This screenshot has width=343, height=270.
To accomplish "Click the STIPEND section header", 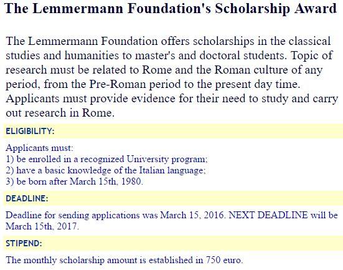I will (24, 243).
